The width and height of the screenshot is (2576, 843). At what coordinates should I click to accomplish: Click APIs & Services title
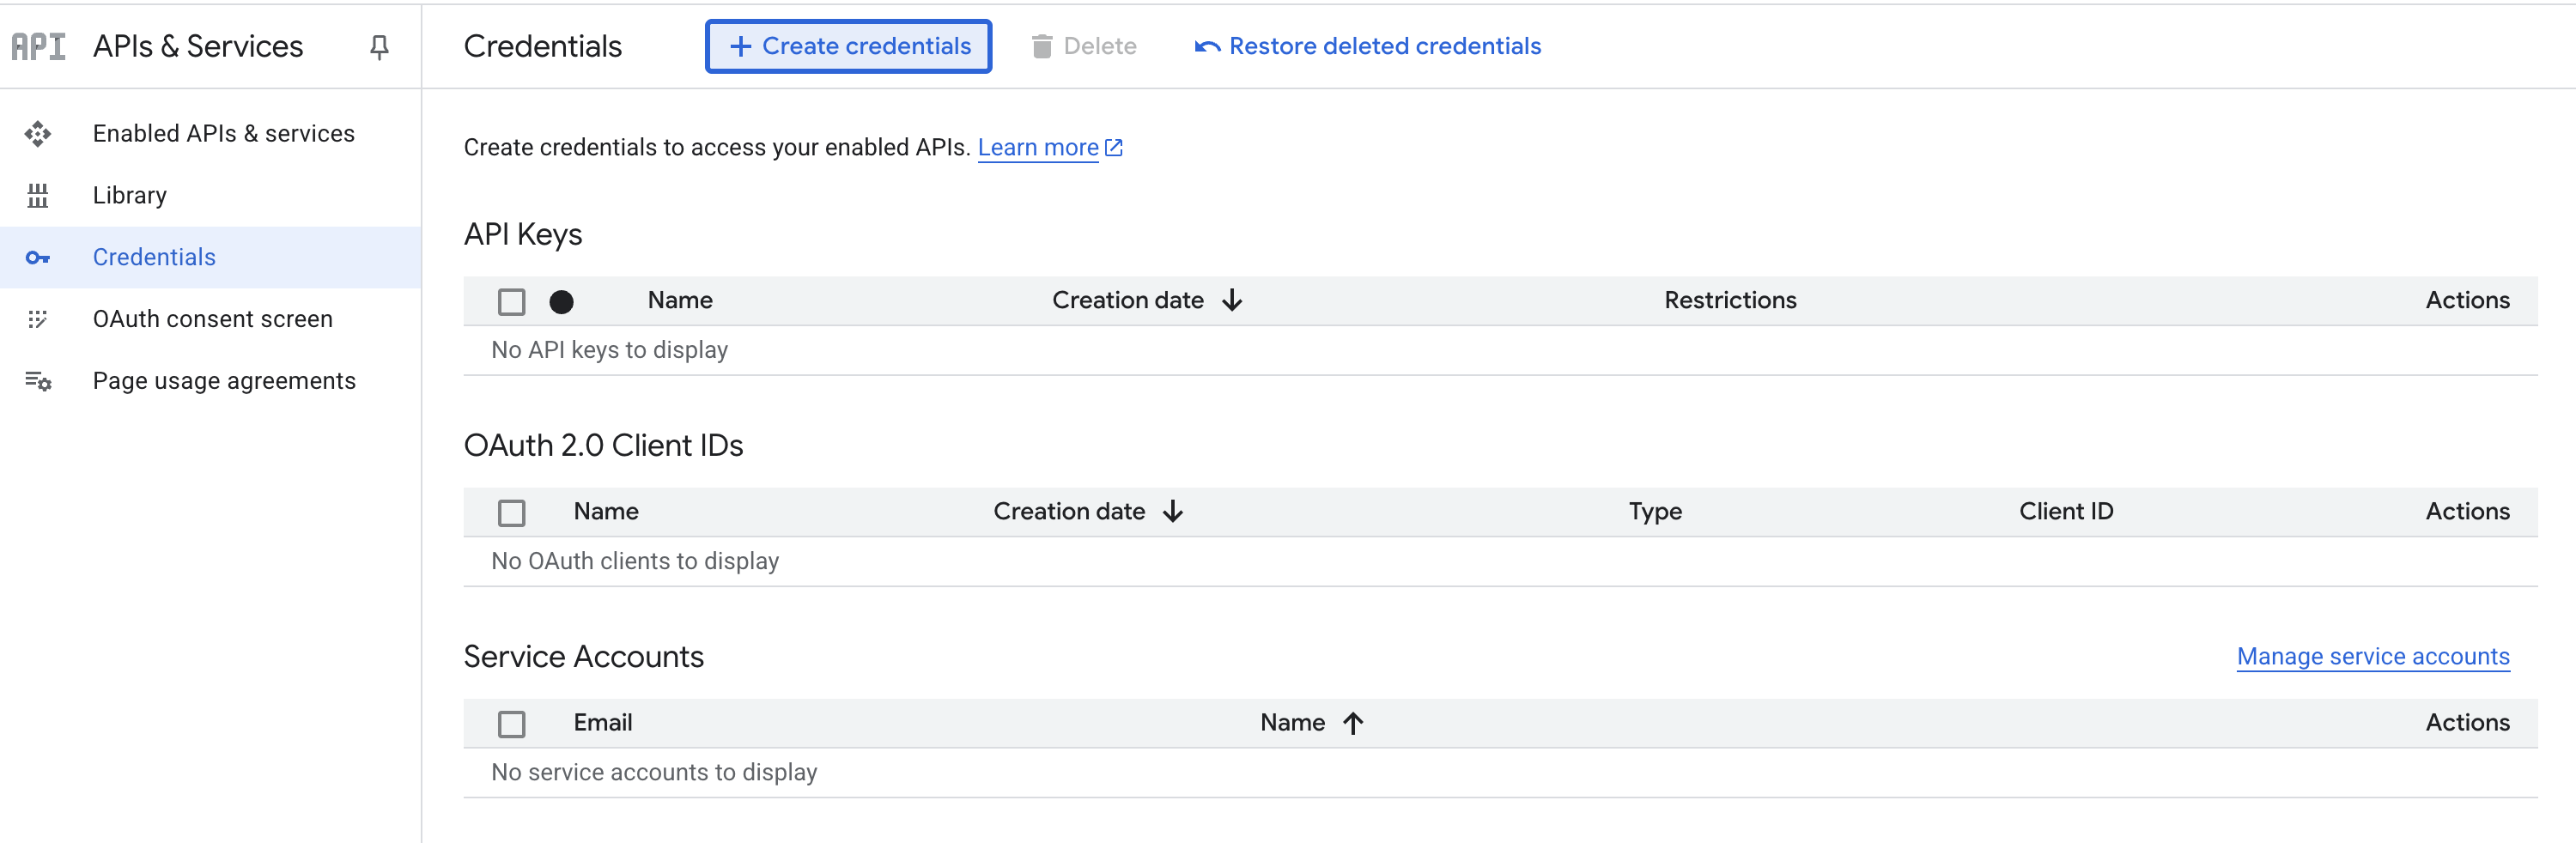pyautogui.click(x=197, y=46)
